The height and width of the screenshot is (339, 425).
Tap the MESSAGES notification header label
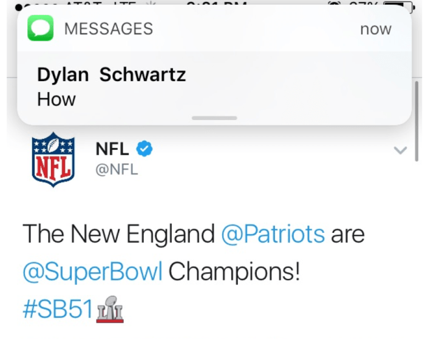pos(108,29)
